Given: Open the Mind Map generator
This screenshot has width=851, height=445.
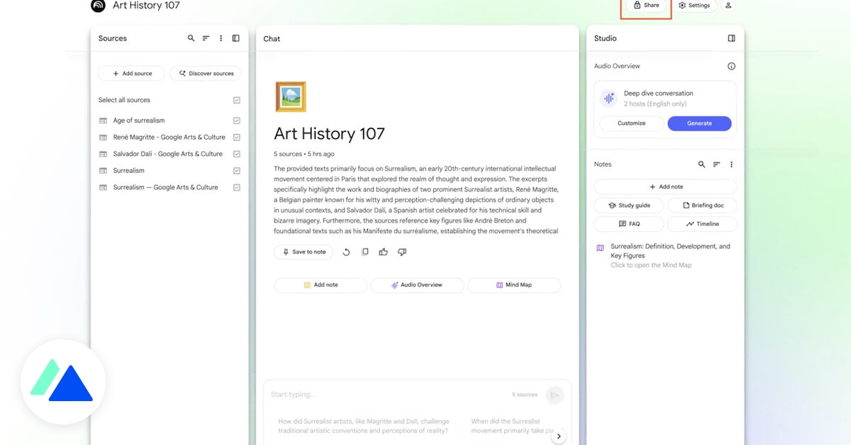Looking at the screenshot, I should tap(513, 285).
